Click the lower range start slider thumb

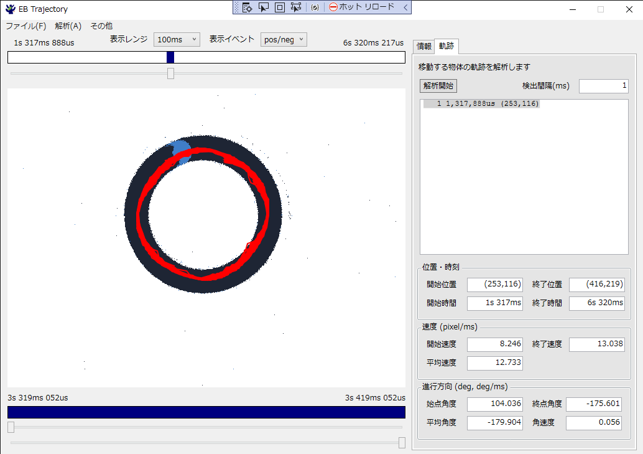pyautogui.click(x=11, y=427)
